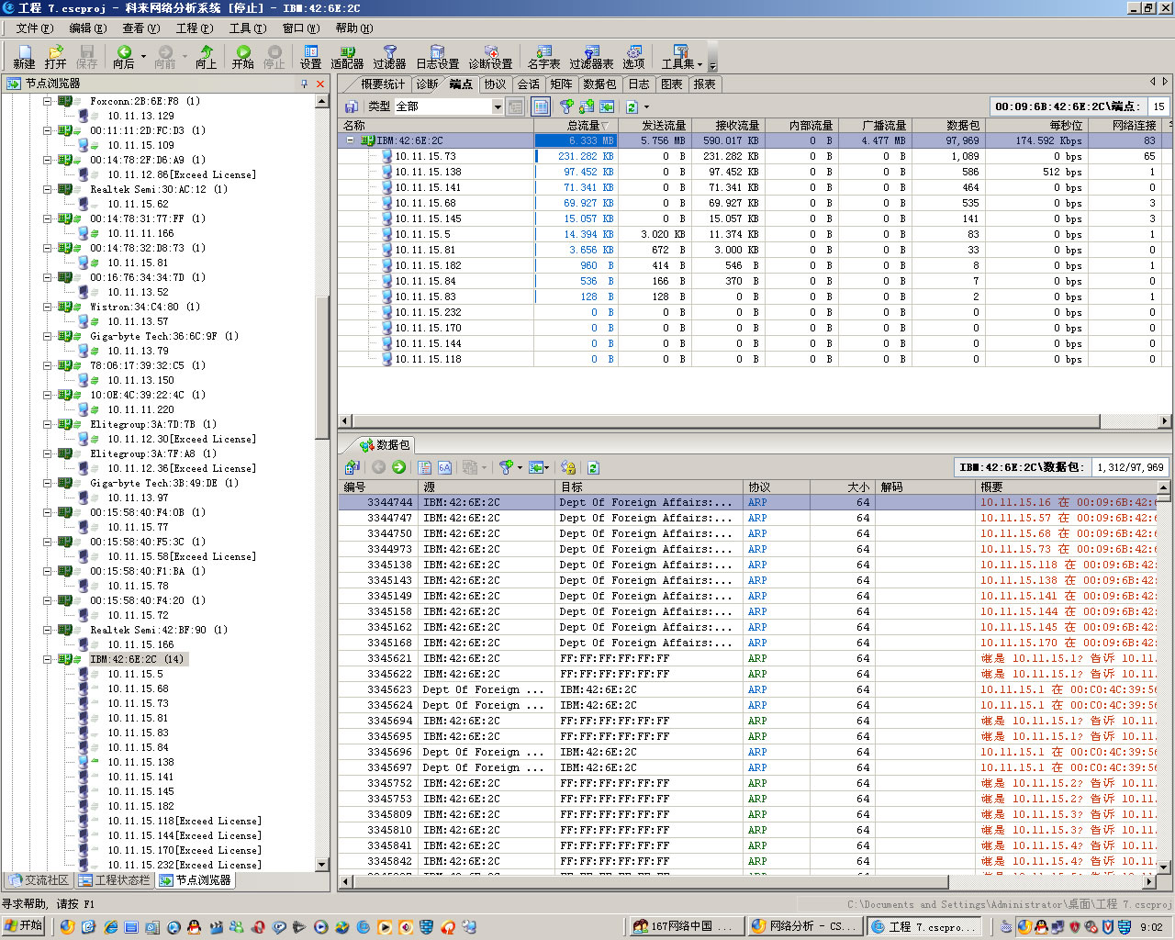Collapse the IBM:42:6E:2C tree node
Screen dimensions: 1175x940
pyautogui.click(x=48, y=659)
